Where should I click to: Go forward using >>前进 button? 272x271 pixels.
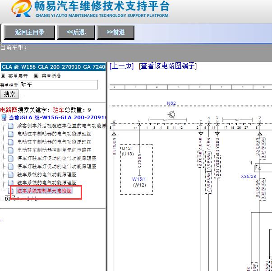tap(115, 33)
